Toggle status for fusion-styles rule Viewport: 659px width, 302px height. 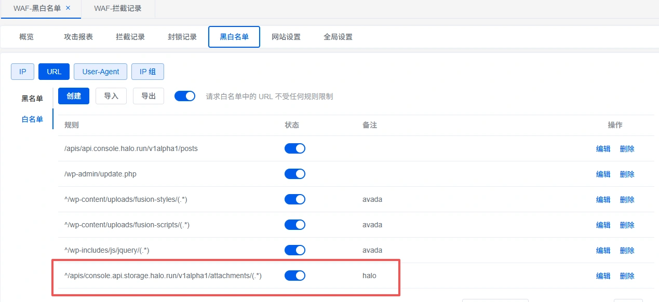click(295, 199)
